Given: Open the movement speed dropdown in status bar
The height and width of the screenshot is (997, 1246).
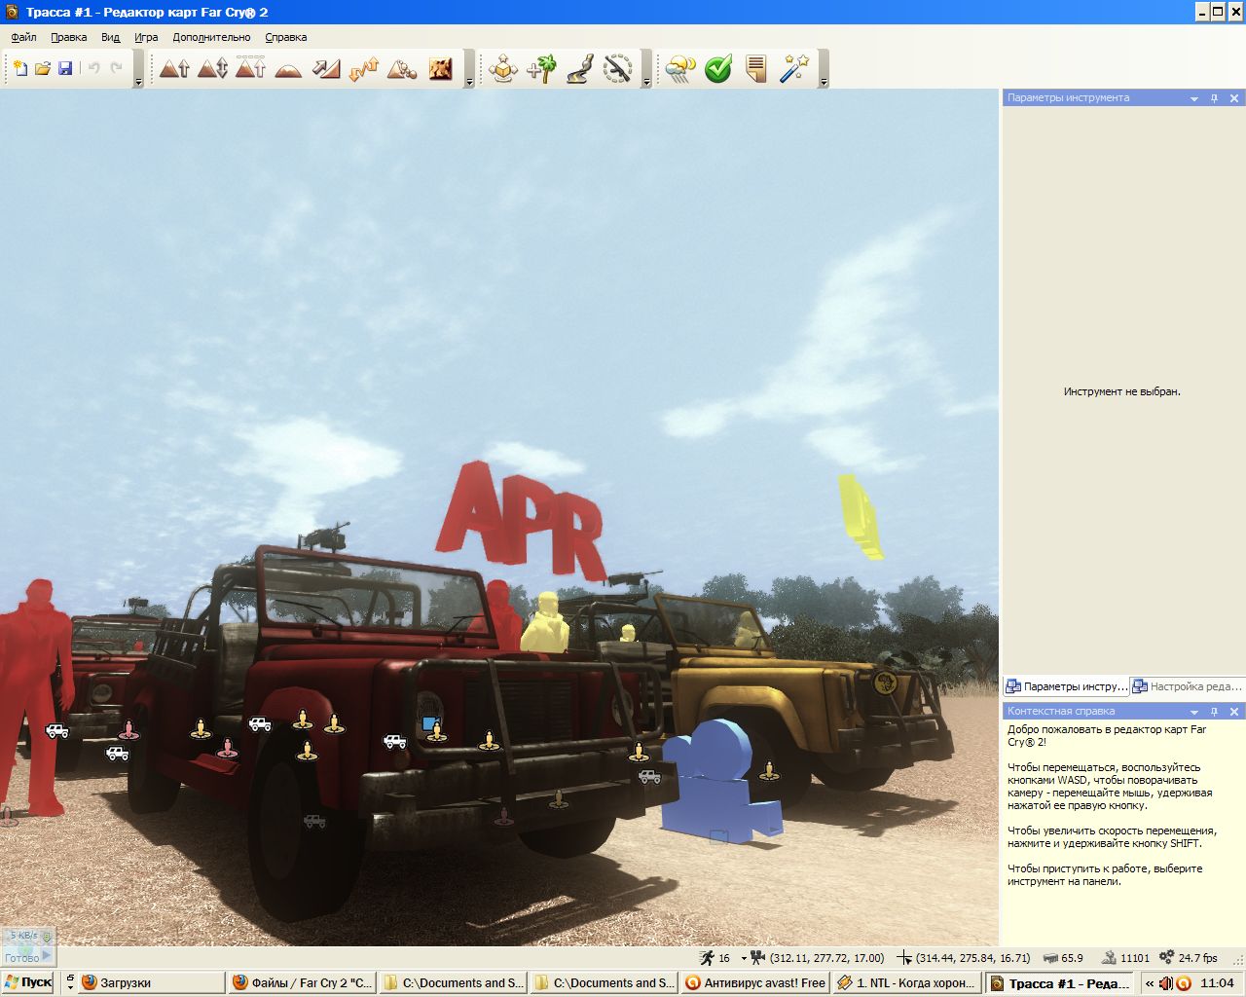Looking at the screenshot, I should tap(744, 958).
